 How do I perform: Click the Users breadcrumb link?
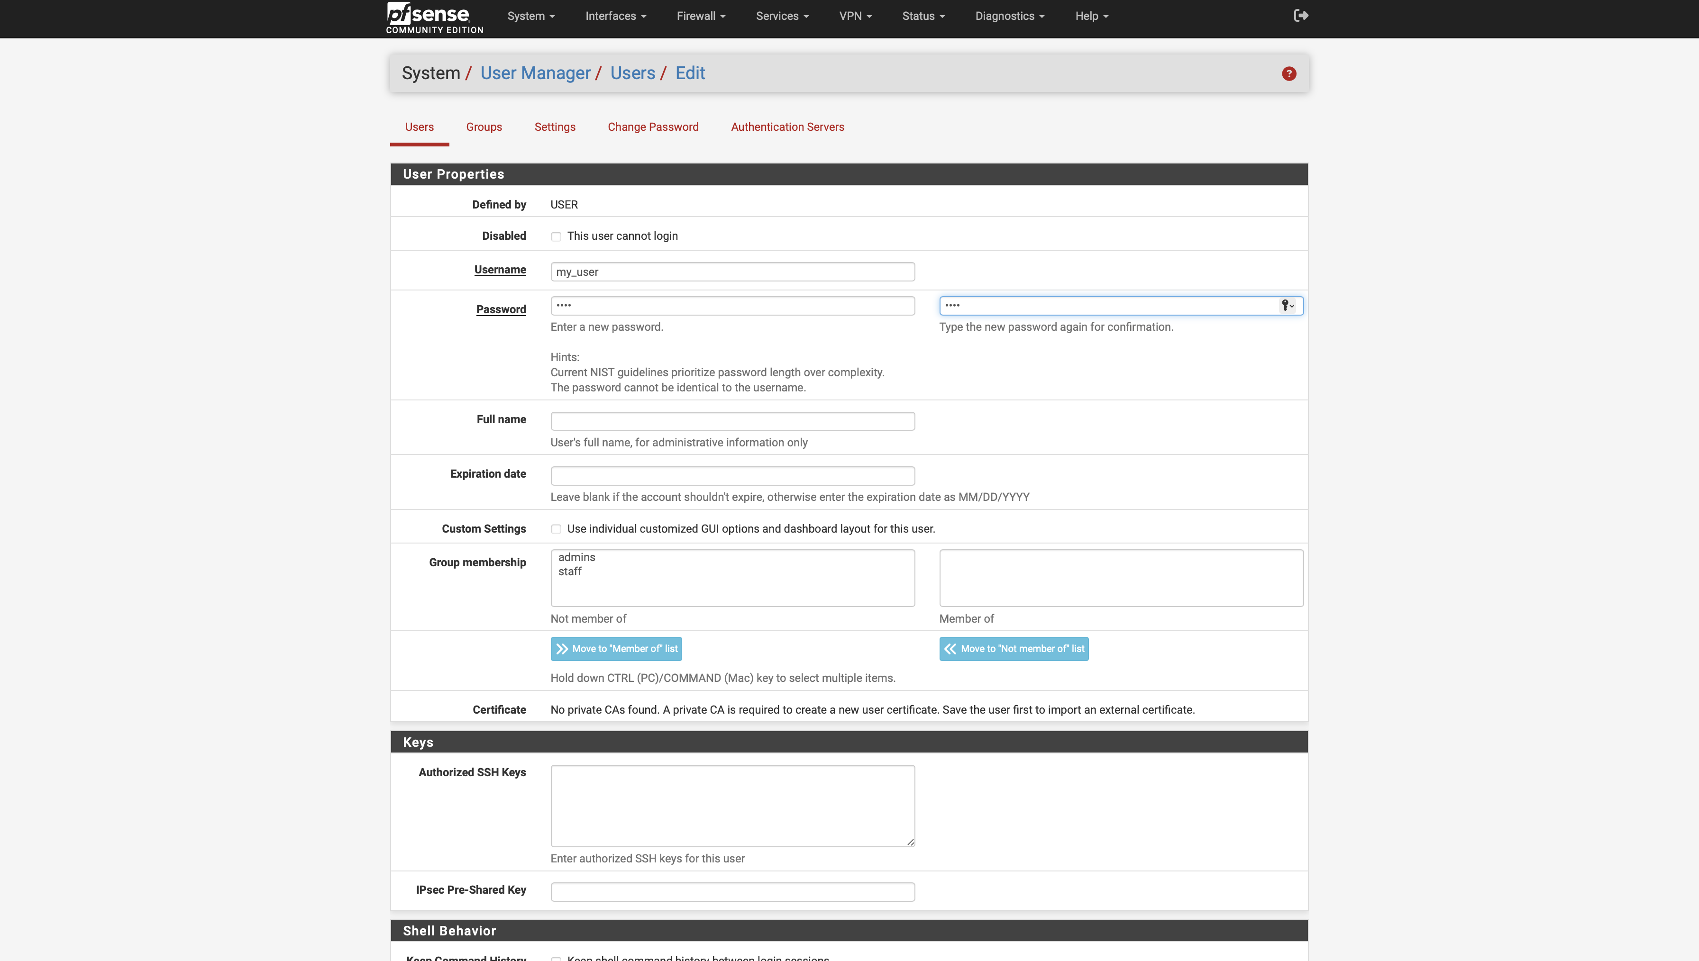632,73
